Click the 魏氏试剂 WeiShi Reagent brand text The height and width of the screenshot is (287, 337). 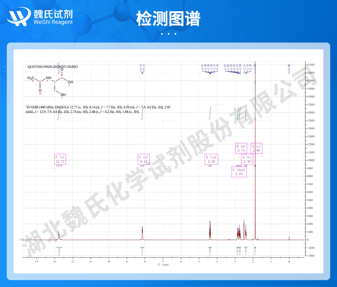tap(53, 17)
